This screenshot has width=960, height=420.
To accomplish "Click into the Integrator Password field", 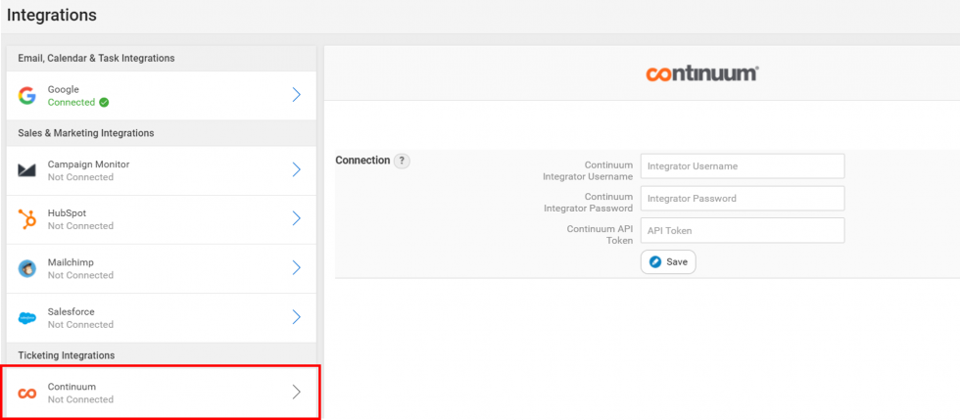I will [742, 199].
